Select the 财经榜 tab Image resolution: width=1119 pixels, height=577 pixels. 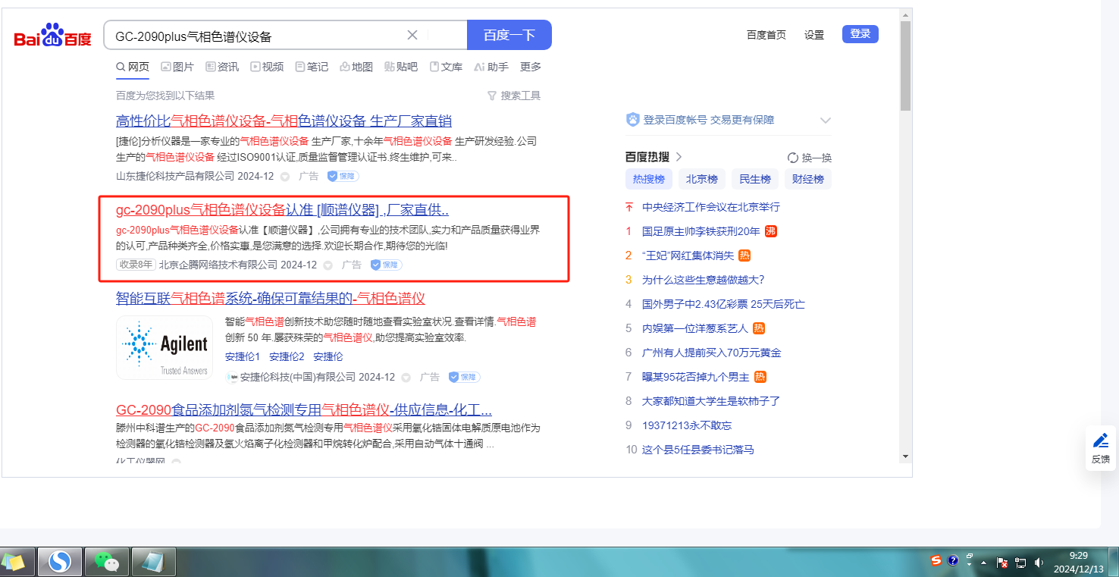click(808, 179)
